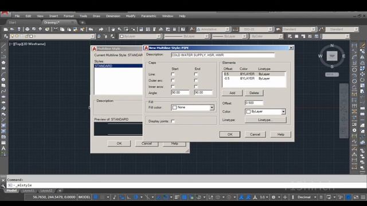This screenshot has height=206, width=367.
Task: Check the Display joints checkbox
Action: point(173,121)
